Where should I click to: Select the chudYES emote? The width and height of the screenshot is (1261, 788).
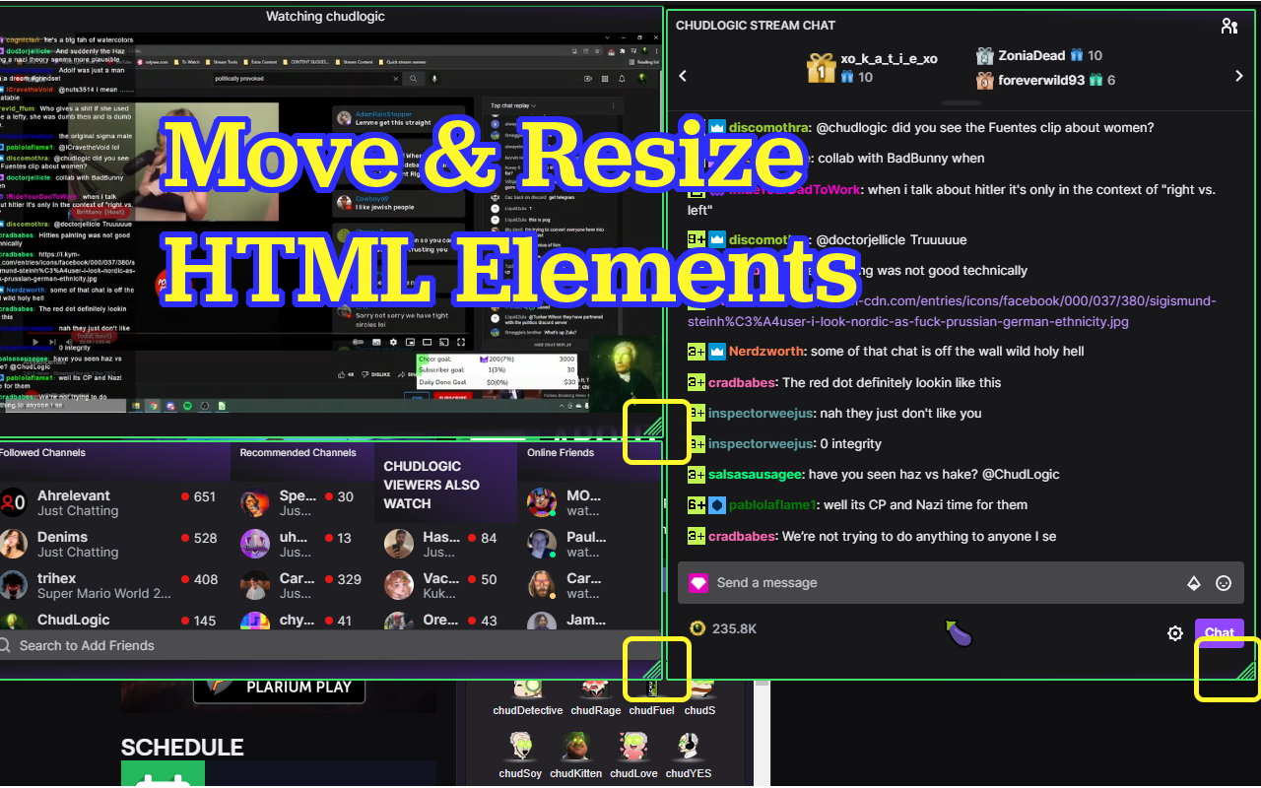[688, 755]
